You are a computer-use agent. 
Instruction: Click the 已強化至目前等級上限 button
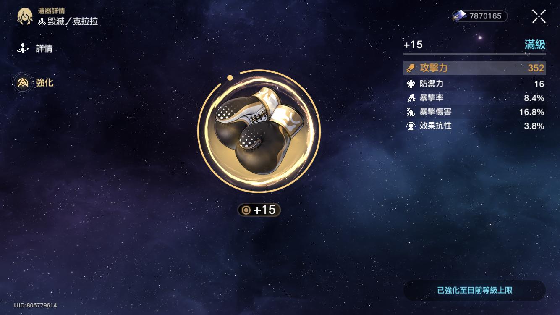pyautogui.click(x=475, y=290)
